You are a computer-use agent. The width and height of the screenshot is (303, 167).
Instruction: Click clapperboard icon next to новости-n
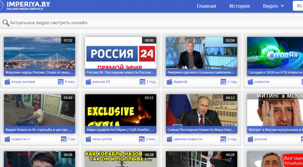[7, 139]
